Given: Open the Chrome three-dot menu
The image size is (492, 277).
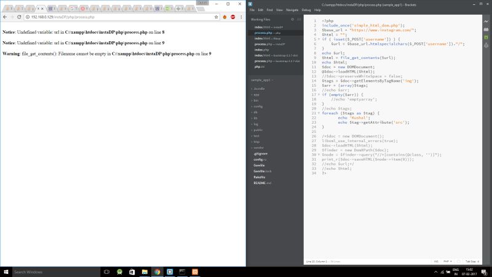Looking at the screenshot, I should [241, 17].
